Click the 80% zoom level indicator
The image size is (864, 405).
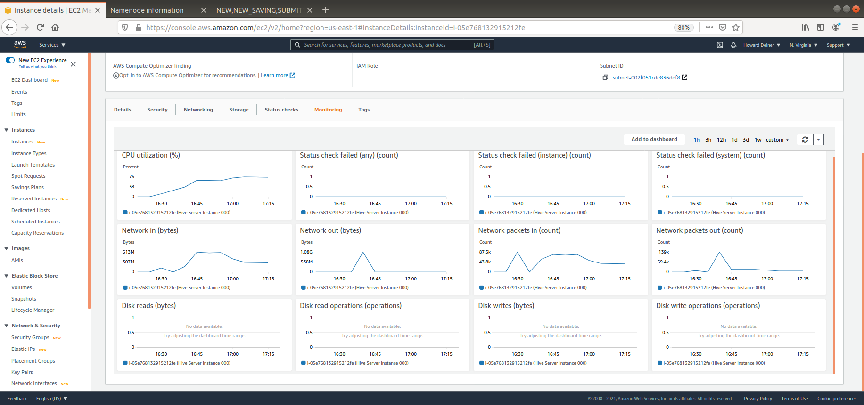[x=683, y=27]
